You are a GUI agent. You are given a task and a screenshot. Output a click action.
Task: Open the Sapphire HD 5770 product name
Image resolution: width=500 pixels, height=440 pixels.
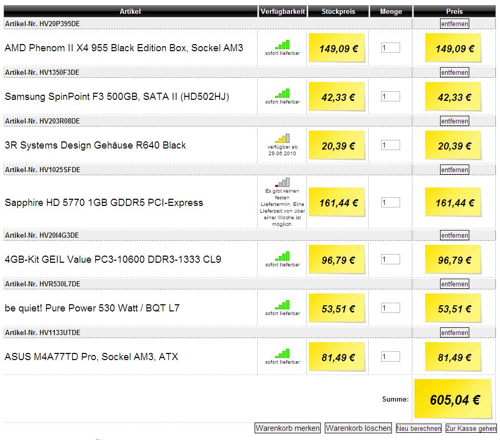tap(104, 203)
